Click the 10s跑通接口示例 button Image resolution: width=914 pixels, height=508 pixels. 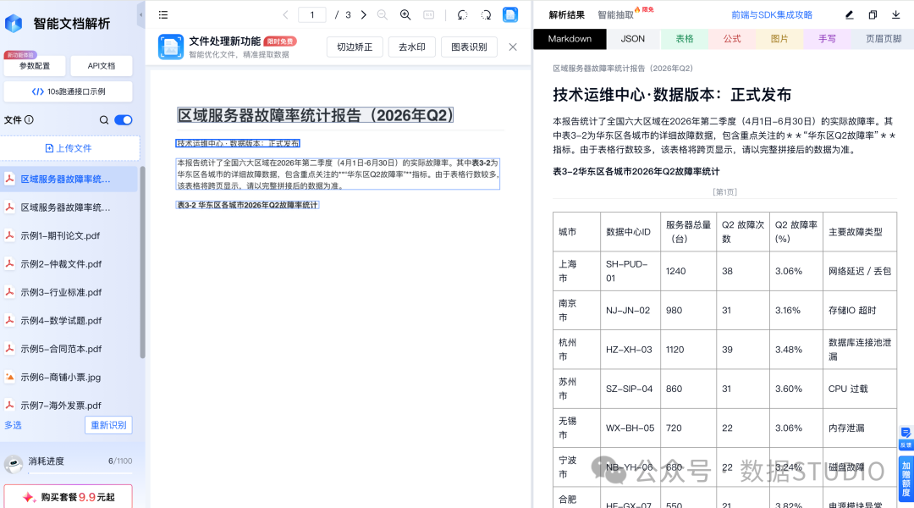[69, 91]
